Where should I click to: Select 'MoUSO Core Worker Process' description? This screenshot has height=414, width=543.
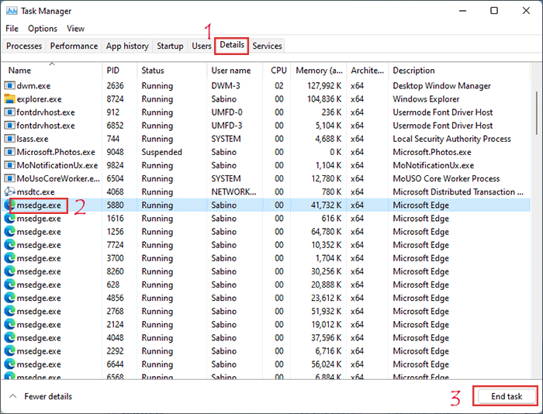pos(446,178)
